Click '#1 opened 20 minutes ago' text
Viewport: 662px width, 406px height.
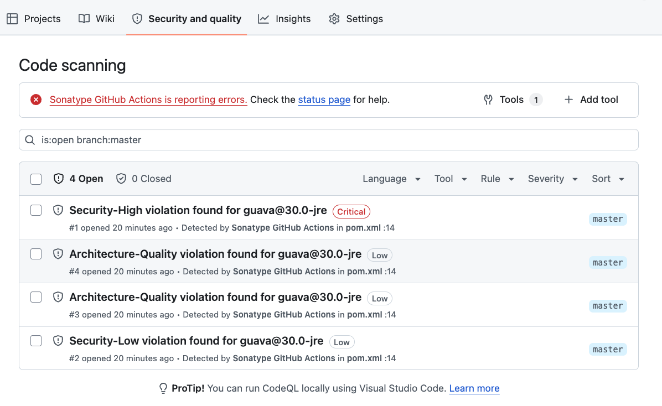pos(121,228)
